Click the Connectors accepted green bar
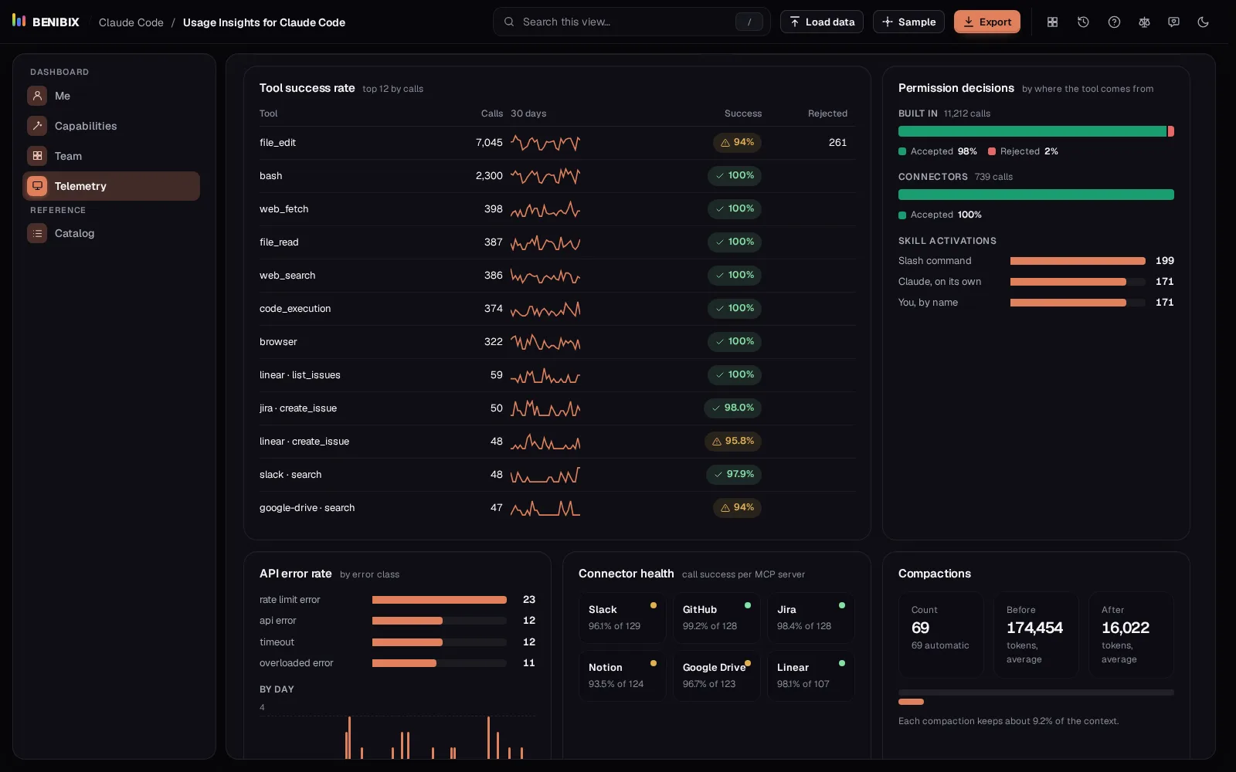The image size is (1236, 772). pyautogui.click(x=1036, y=195)
